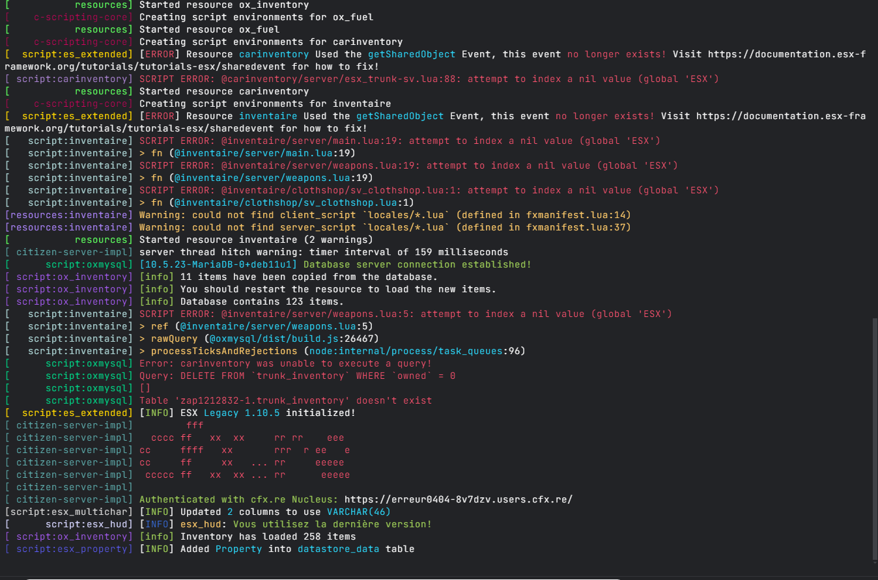Click the '[script:carinventory]' source tag
Viewport: 878px width, 580px height.
point(69,79)
